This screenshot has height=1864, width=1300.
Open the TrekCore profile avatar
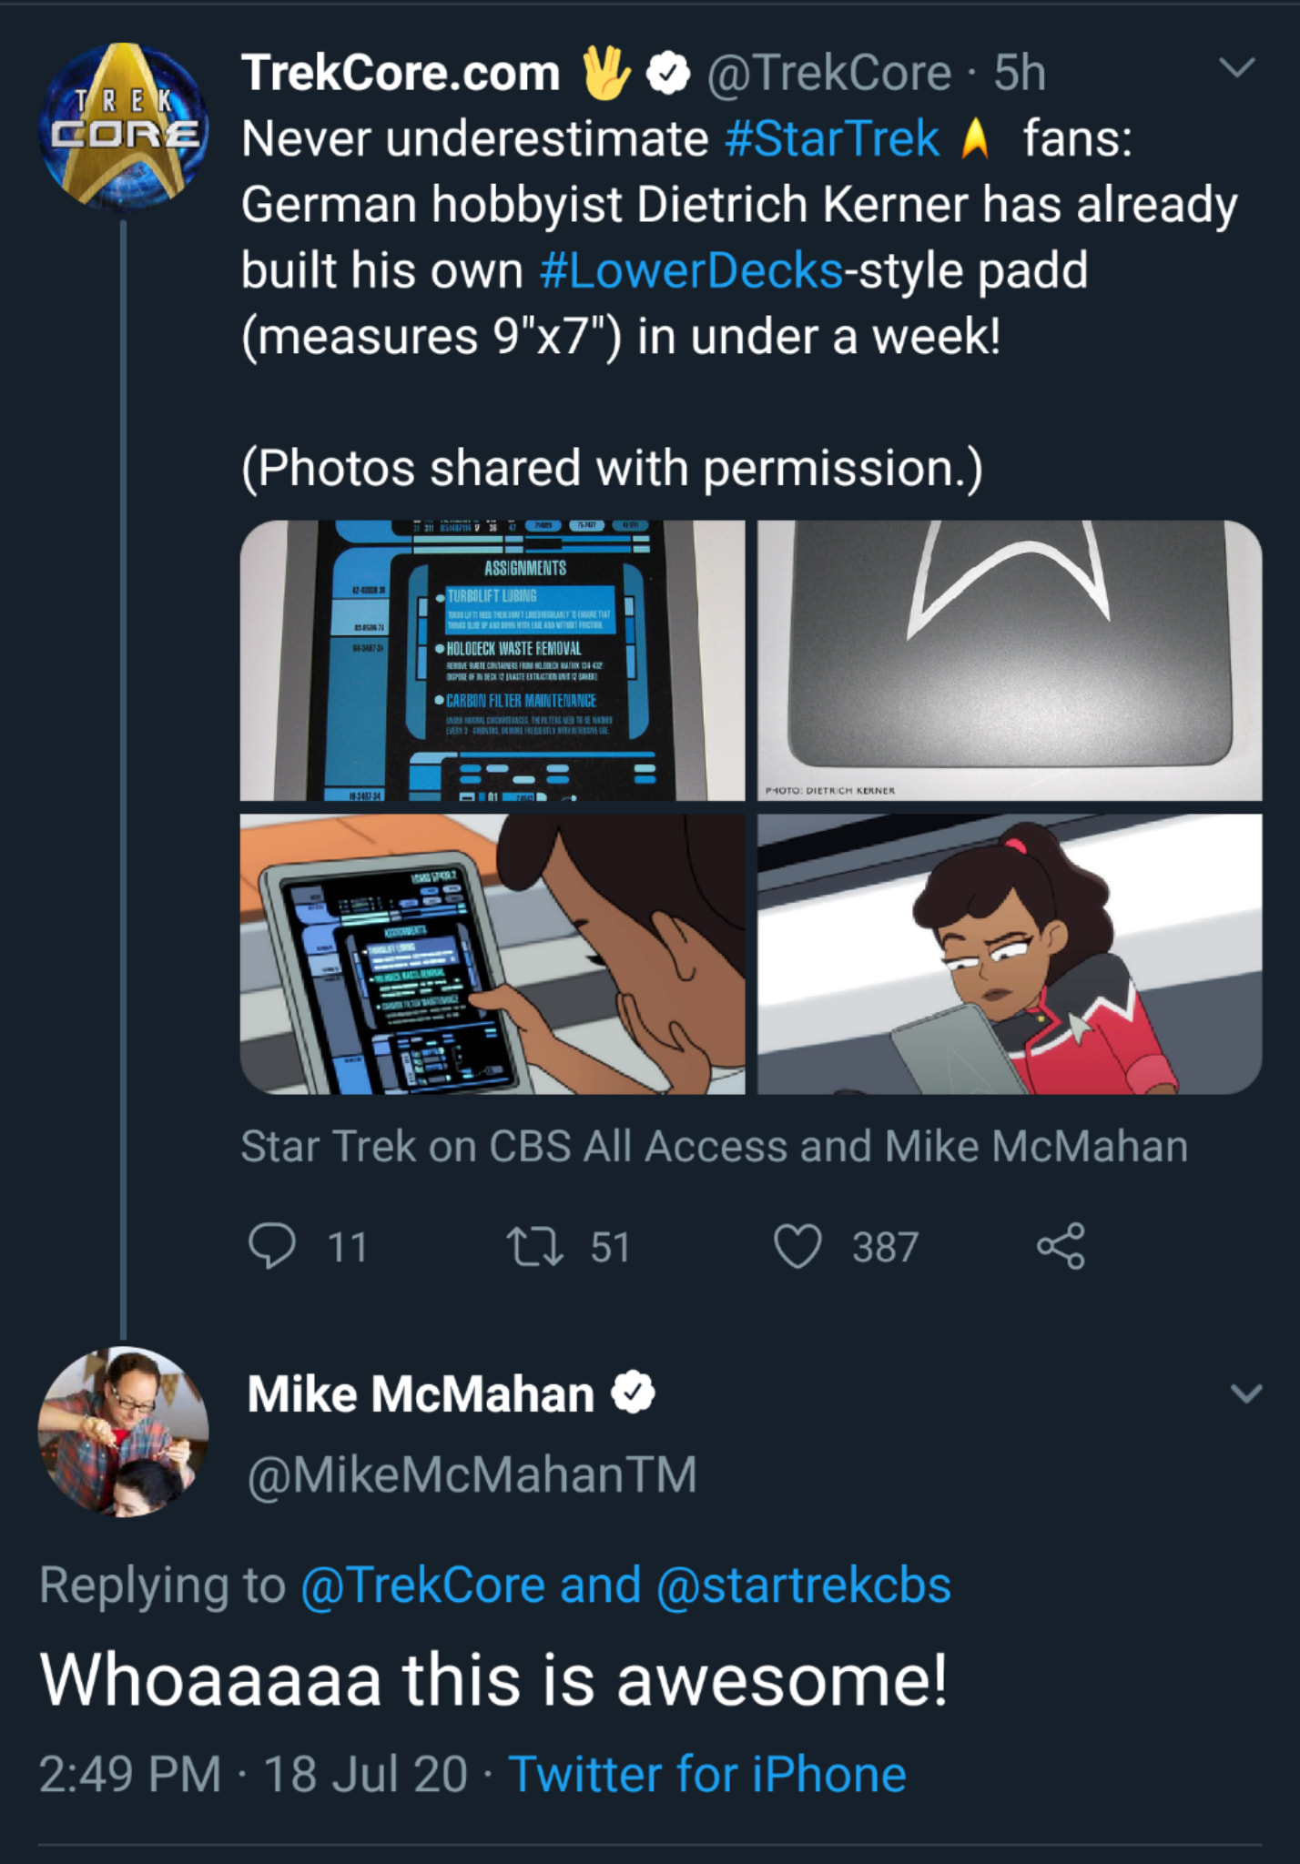[123, 126]
